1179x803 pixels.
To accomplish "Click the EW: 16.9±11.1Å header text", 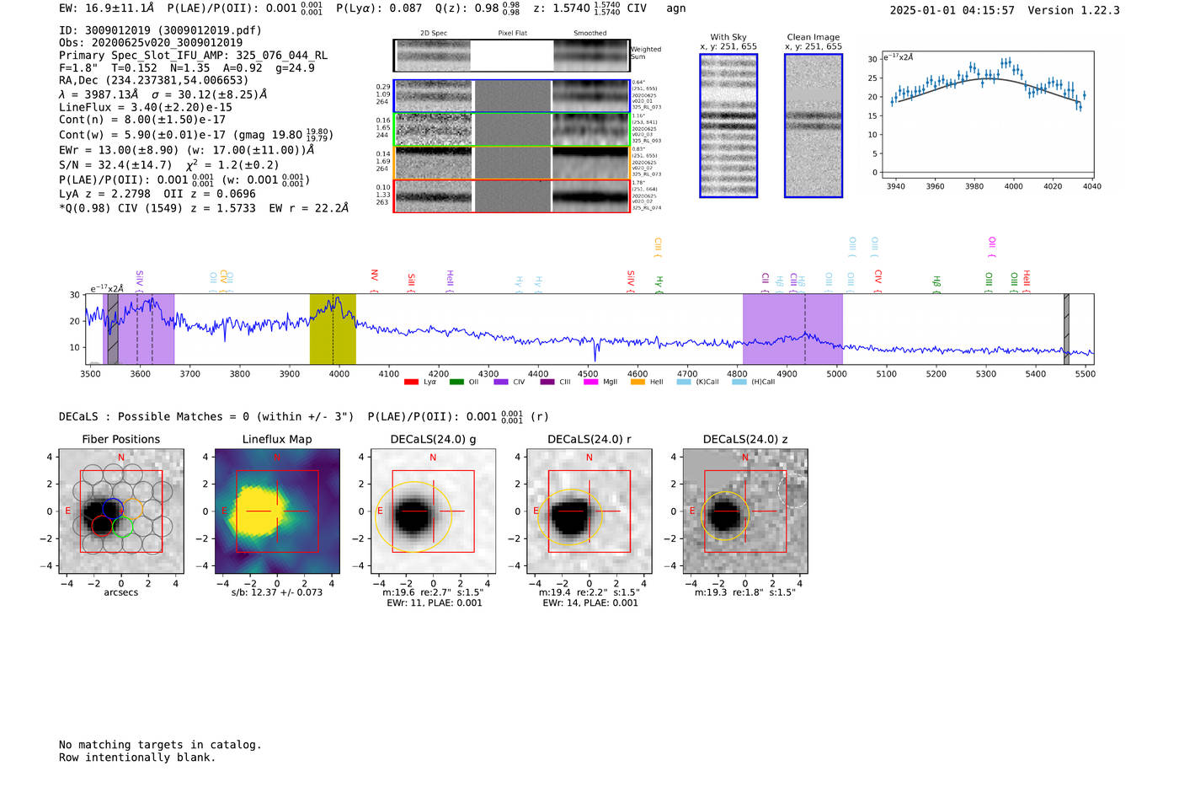I will (x=107, y=8).
